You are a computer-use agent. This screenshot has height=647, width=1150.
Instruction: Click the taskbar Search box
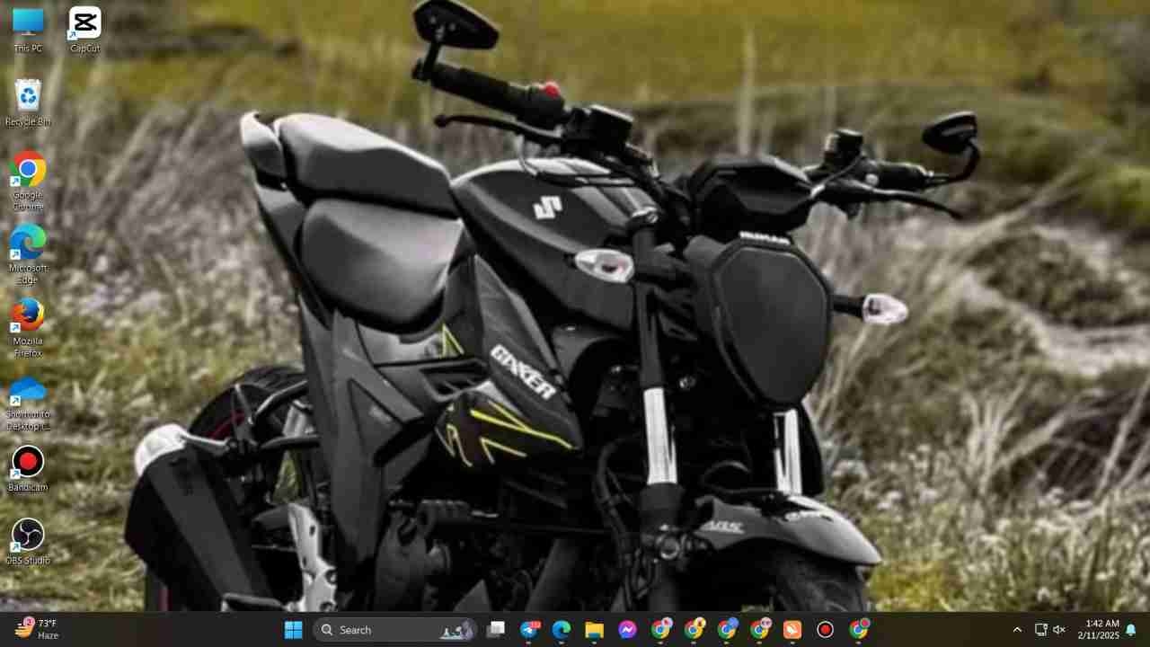pos(395,630)
